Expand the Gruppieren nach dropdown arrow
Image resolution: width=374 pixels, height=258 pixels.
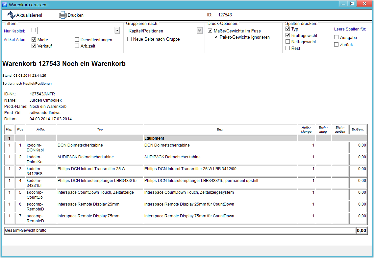[200, 30]
